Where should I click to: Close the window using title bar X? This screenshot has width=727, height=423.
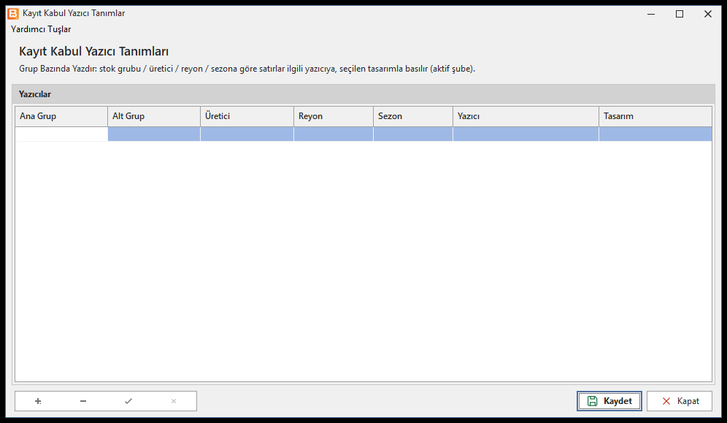pos(707,14)
